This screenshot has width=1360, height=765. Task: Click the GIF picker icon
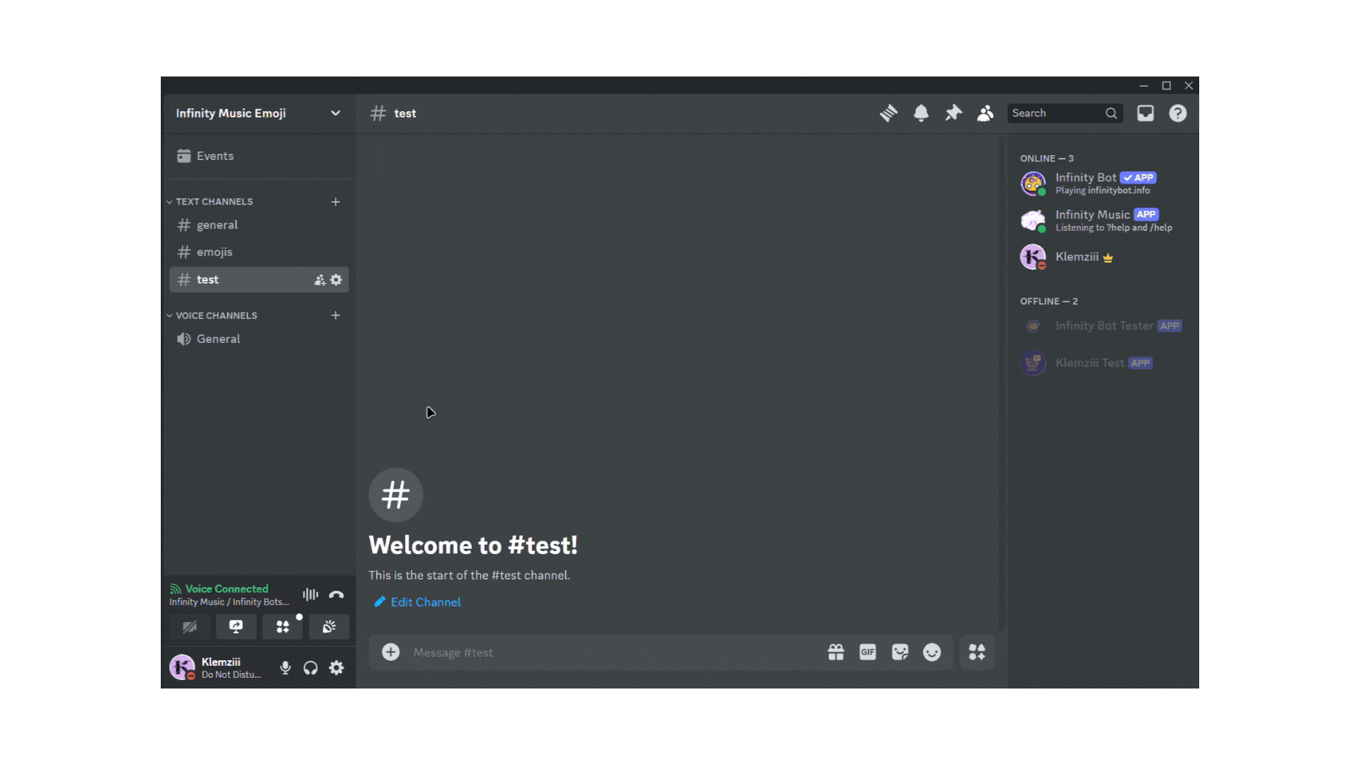click(x=868, y=652)
